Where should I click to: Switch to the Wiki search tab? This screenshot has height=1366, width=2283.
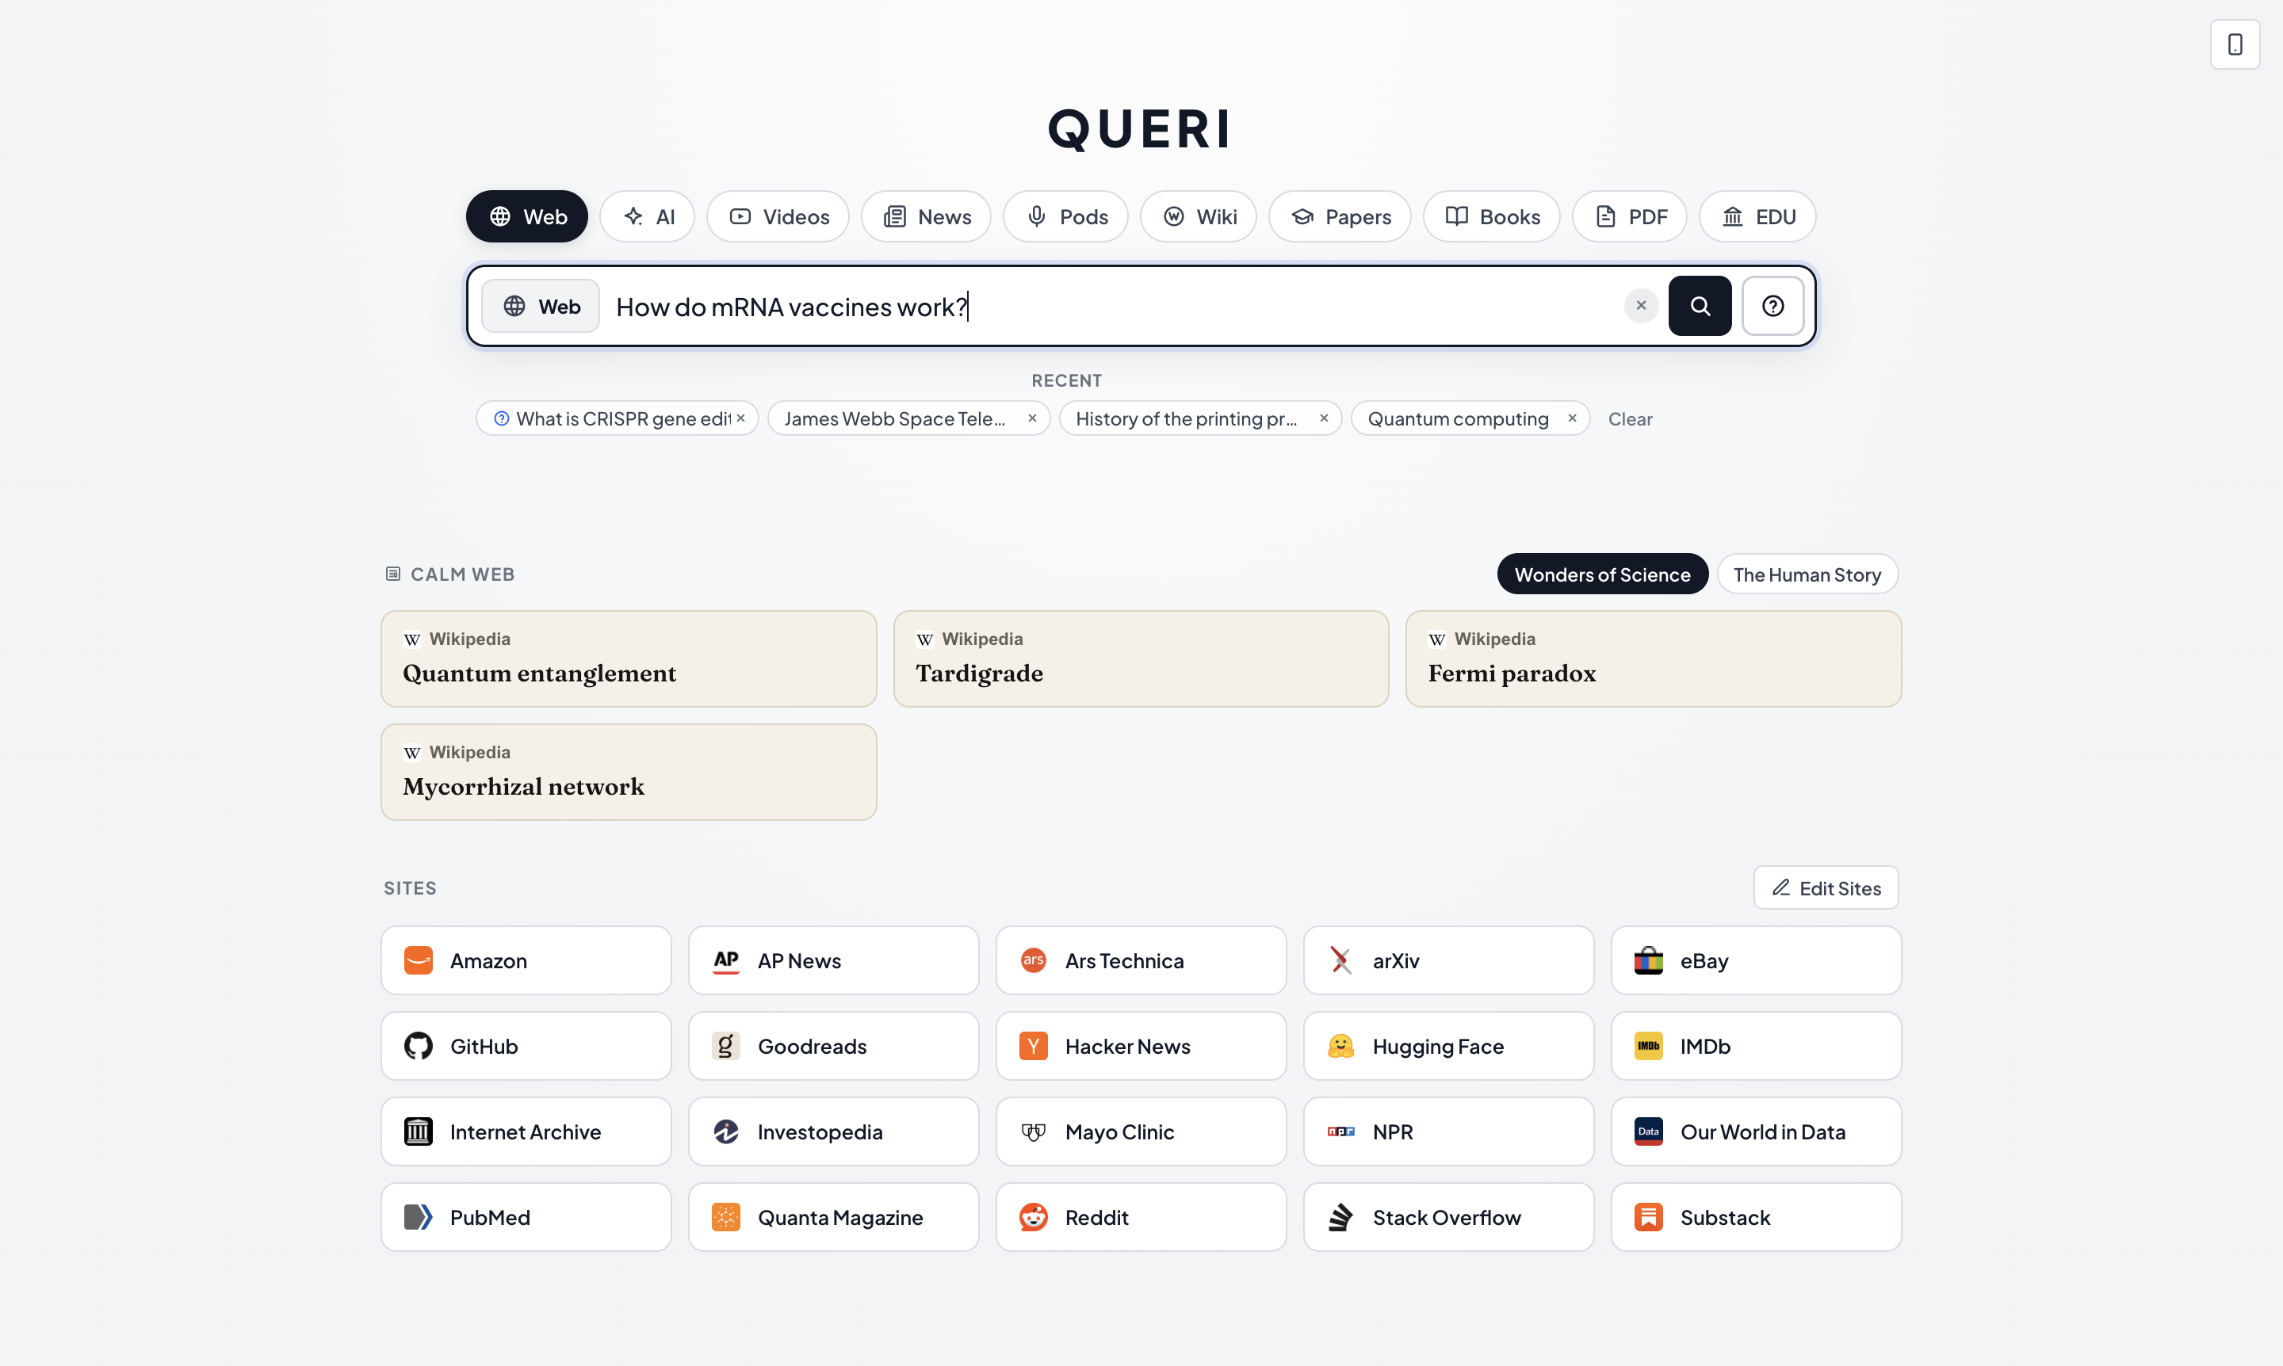pos(1198,216)
